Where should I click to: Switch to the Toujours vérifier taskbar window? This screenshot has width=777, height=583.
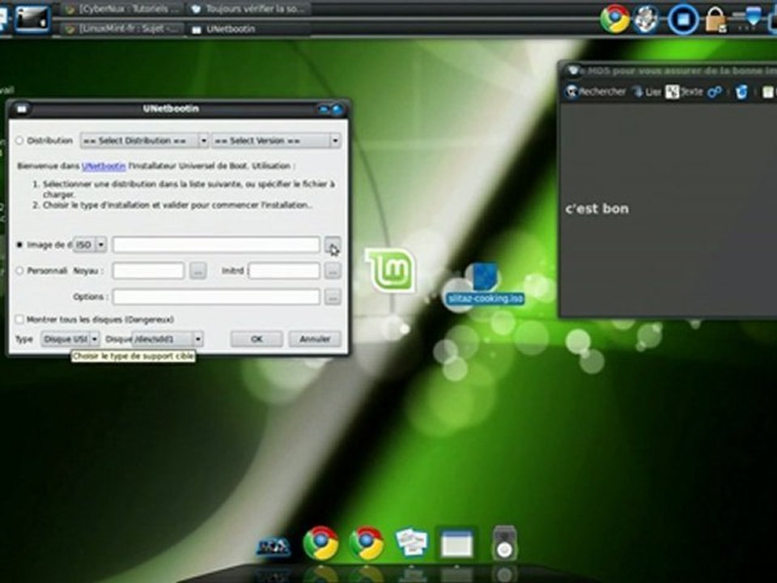248,9
